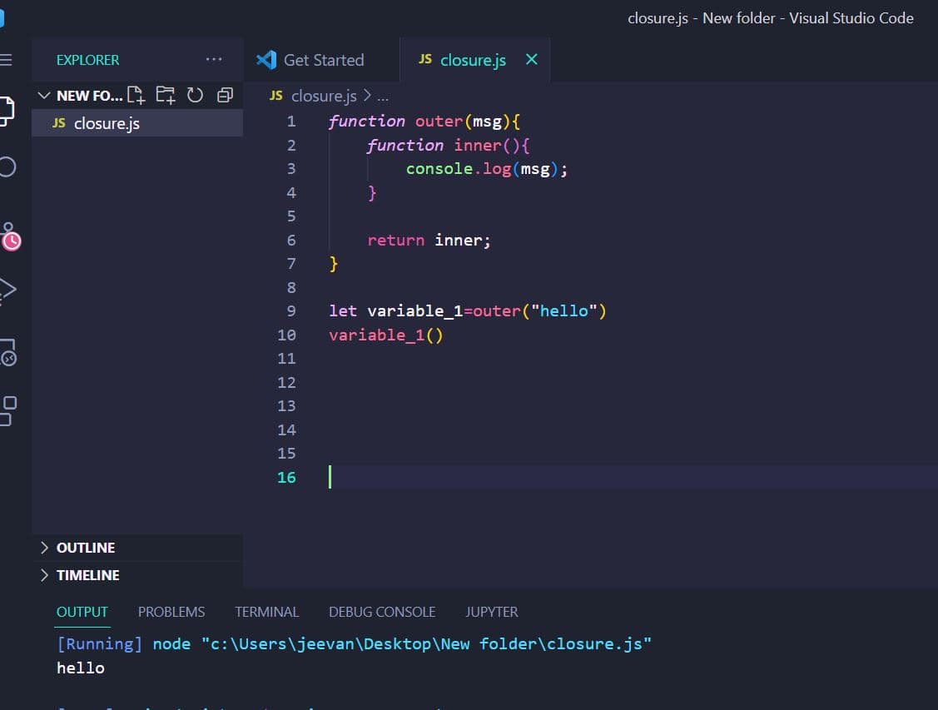Click the New Folder icon in Explorer
The height and width of the screenshot is (710, 938).
pos(166,95)
